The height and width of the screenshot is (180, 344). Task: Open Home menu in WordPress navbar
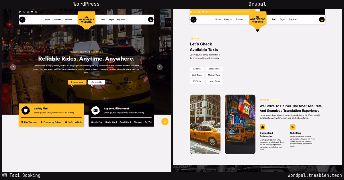click(x=48, y=20)
